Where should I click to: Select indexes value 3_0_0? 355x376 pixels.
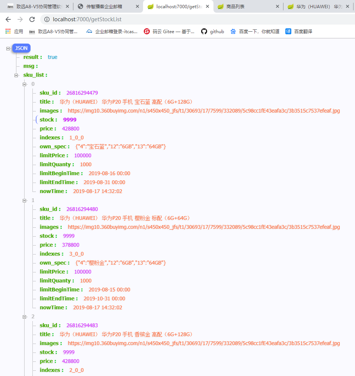(76, 254)
